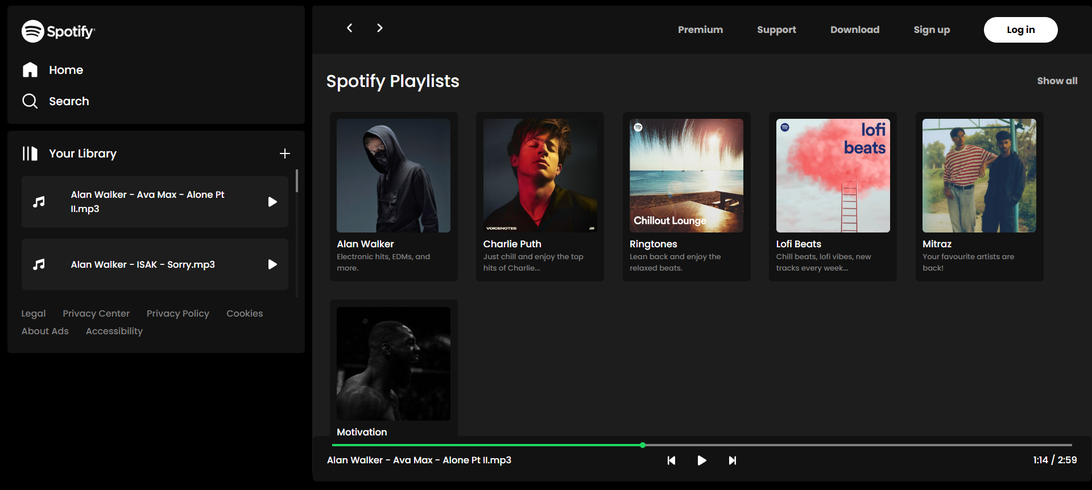1092x490 pixels.
Task: Click the 'Motivation' playlist title text
Action: 362,432
